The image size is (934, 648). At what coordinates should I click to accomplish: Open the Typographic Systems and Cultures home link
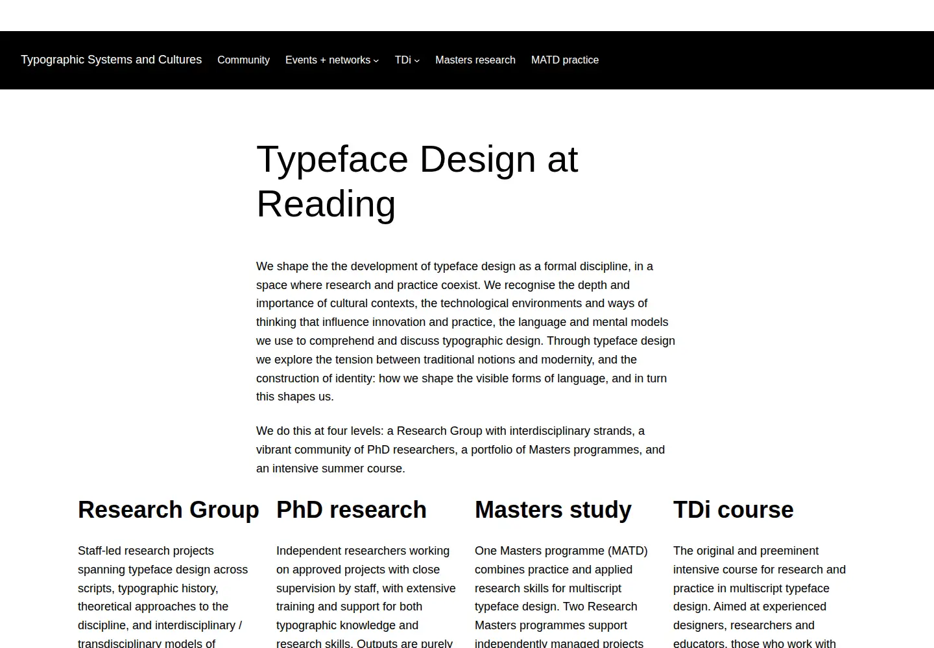pos(111,60)
